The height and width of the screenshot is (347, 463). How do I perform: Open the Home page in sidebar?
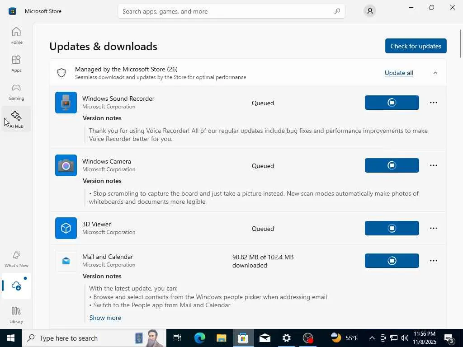[x=16, y=36]
